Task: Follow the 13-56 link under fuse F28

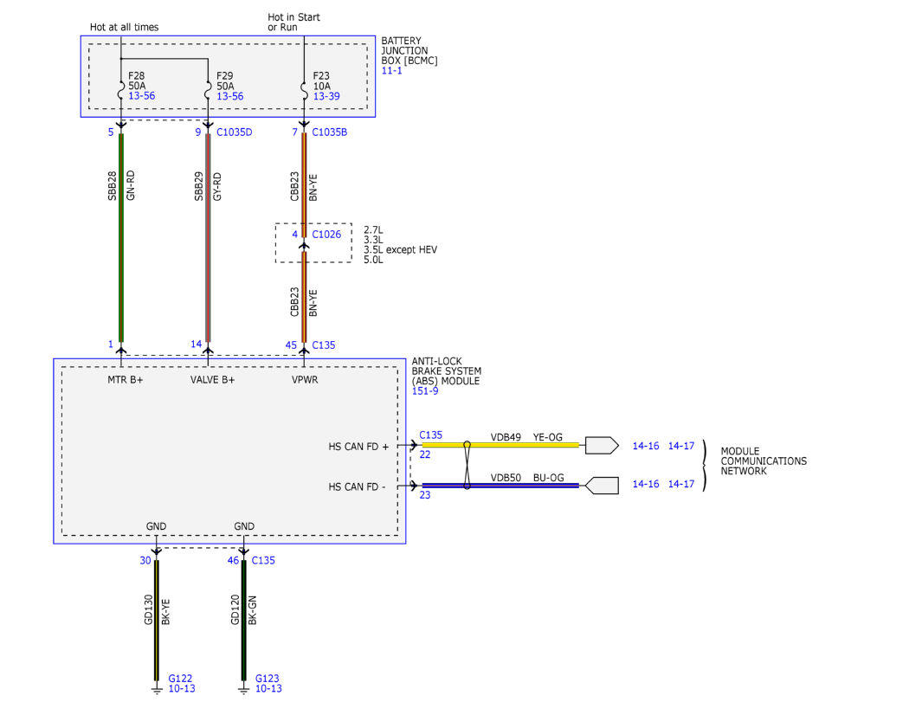Action: point(141,96)
